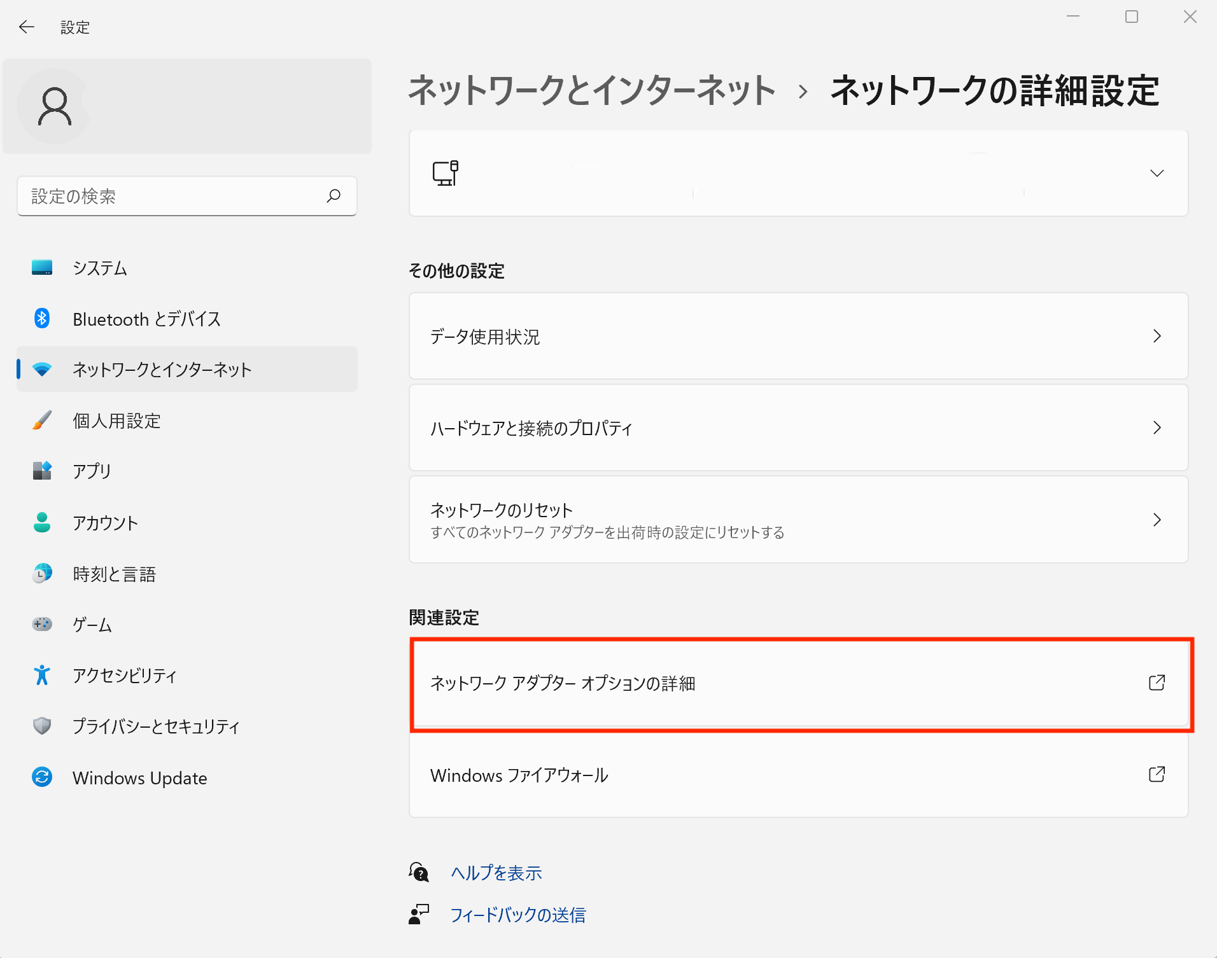Expand ネットワークのリセット entry
The width and height of the screenshot is (1217, 958).
pyautogui.click(x=1157, y=520)
